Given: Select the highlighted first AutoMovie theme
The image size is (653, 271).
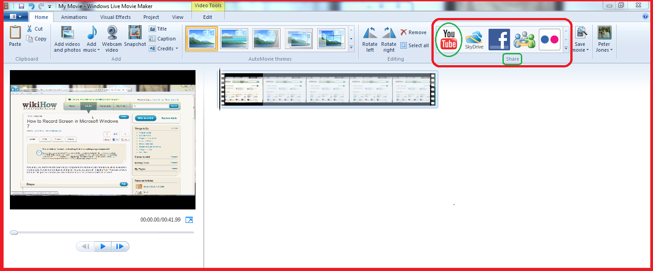Looking at the screenshot, I should [x=202, y=39].
